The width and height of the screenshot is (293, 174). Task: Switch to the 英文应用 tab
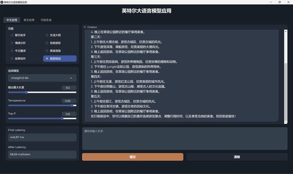tap(29, 20)
